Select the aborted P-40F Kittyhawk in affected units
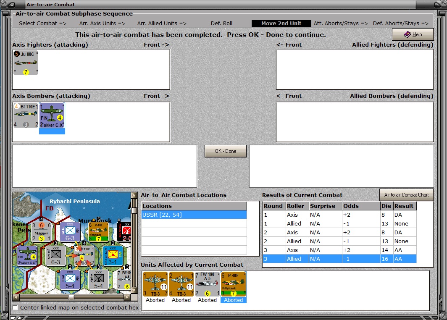The width and height of the screenshot is (447, 320). coord(233,284)
